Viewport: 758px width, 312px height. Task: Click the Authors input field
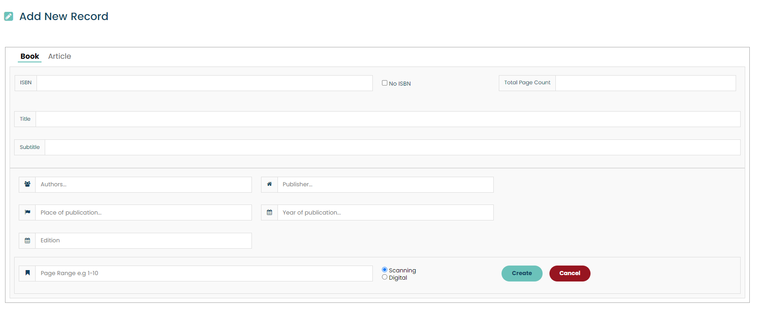point(143,184)
